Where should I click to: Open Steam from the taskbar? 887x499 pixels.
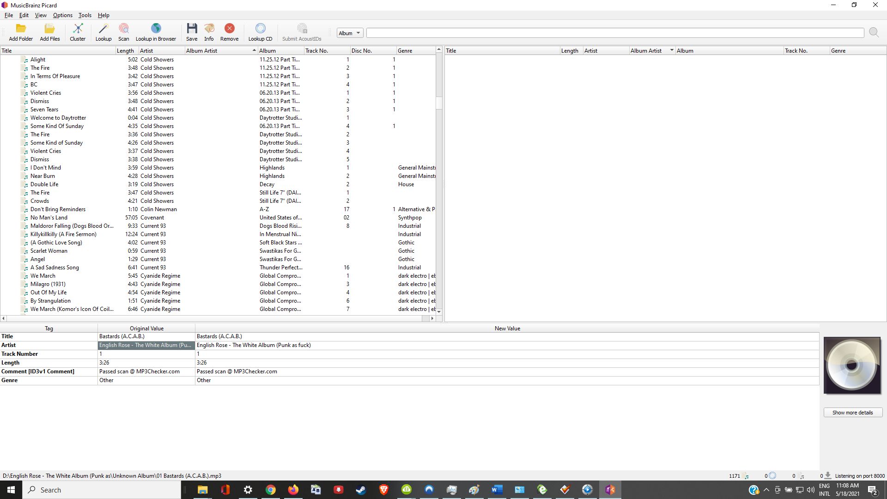(361, 490)
